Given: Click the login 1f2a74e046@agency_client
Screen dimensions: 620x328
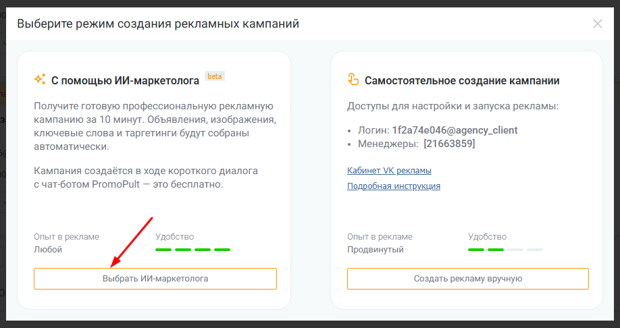Looking at the screenshot, I should click(x=455, y=130).
